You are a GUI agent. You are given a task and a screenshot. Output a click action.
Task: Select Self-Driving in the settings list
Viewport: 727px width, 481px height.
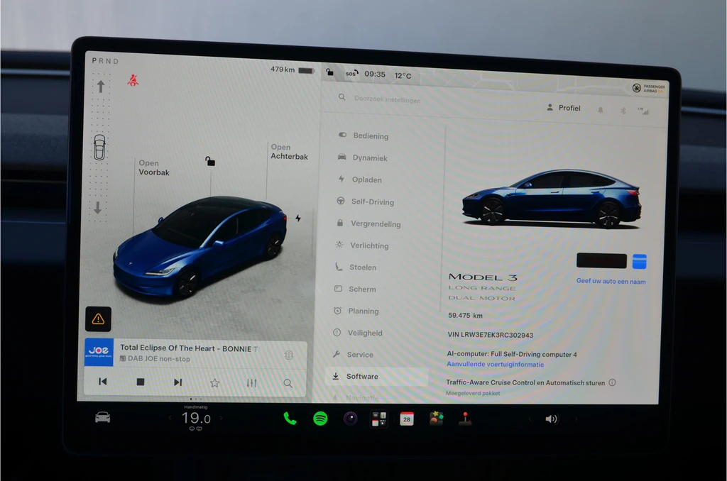pos(366,201)
